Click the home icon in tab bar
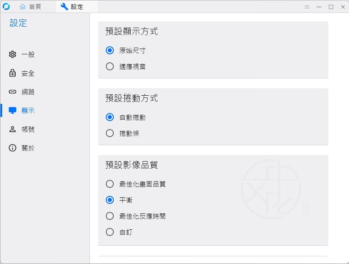This screenshot has height=264, width=349. pyautogui.click(x=23, y=7)
